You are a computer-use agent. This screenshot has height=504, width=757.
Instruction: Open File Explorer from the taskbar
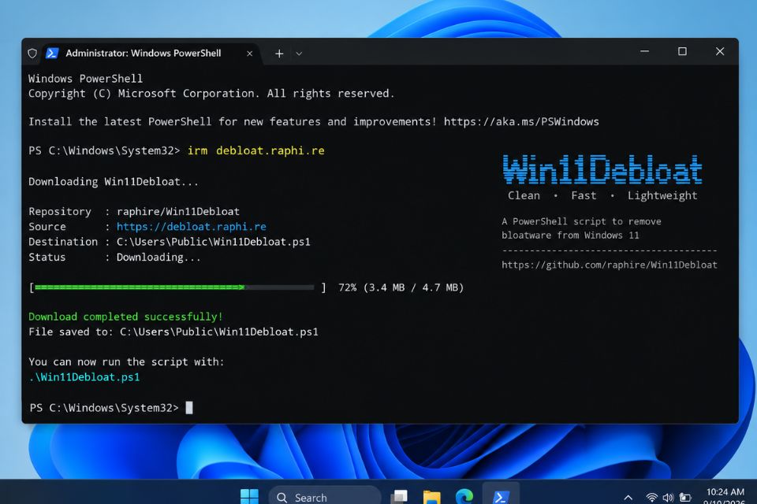click(431, 497)
